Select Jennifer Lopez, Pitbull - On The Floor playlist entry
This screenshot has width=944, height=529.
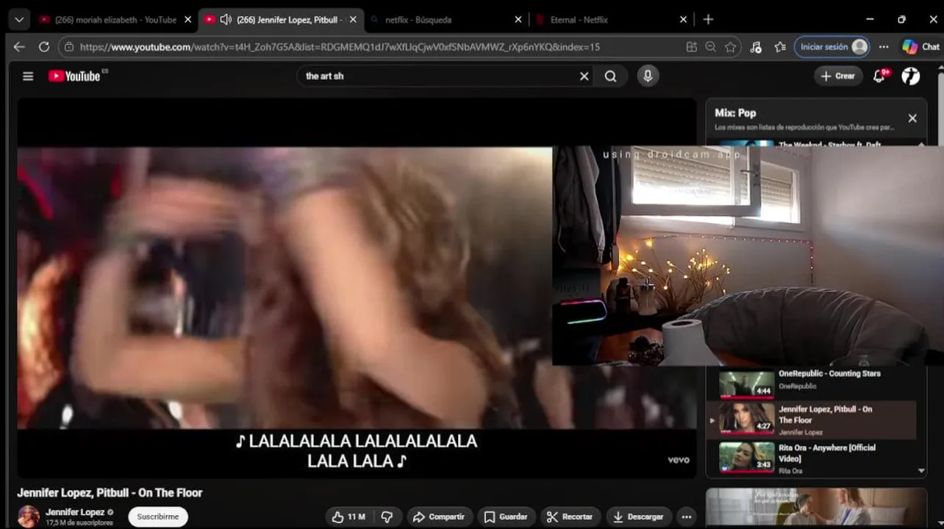[812, 419]
